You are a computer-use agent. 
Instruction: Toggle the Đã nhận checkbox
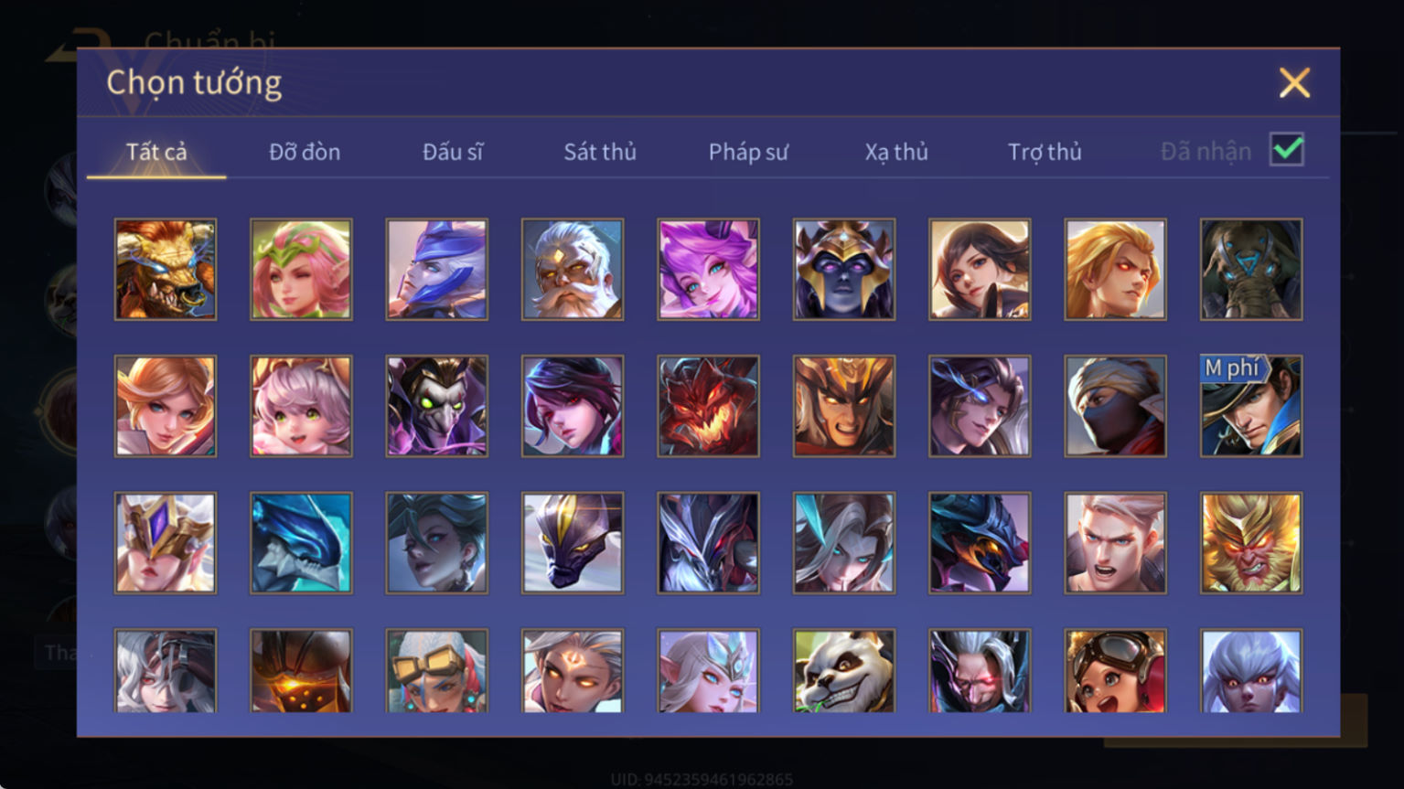coord(1287,149)
